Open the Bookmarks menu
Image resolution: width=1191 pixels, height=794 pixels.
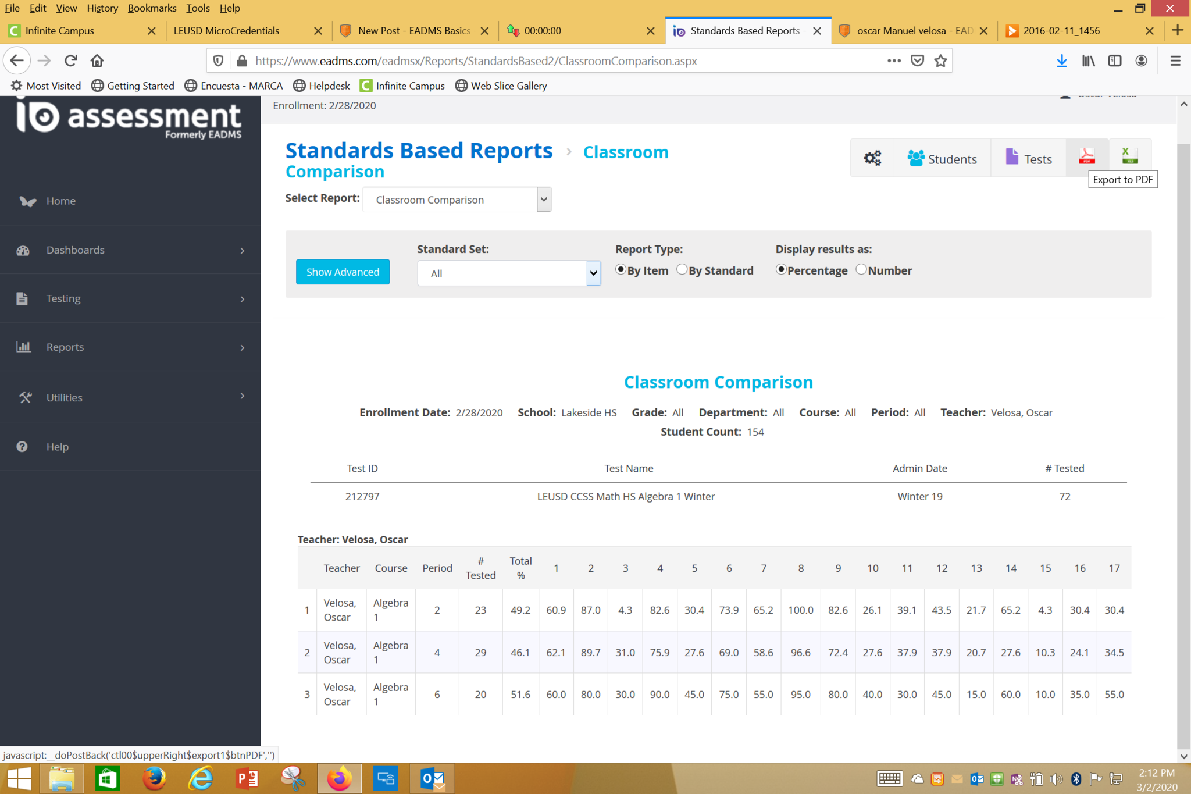tap(152, 8)
